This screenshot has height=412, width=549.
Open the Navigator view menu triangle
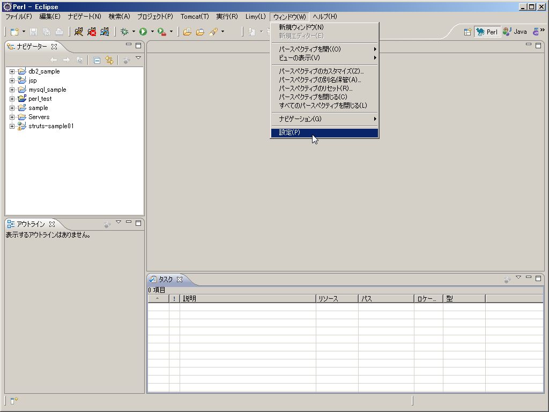138,58
